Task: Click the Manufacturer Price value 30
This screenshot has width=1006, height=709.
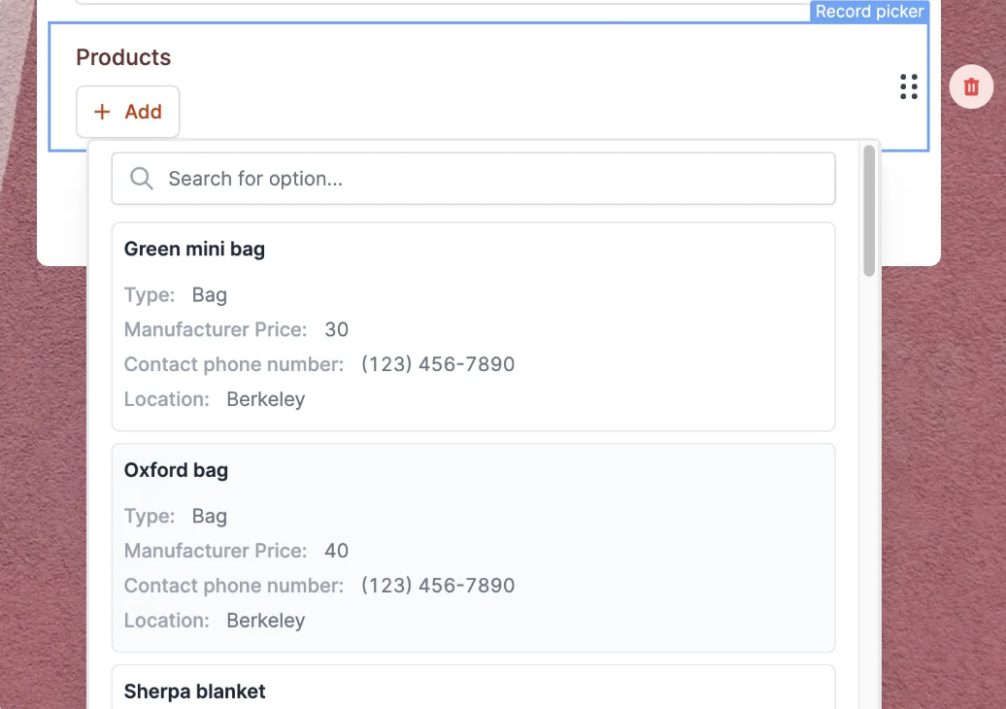Action: coord(336,329)
